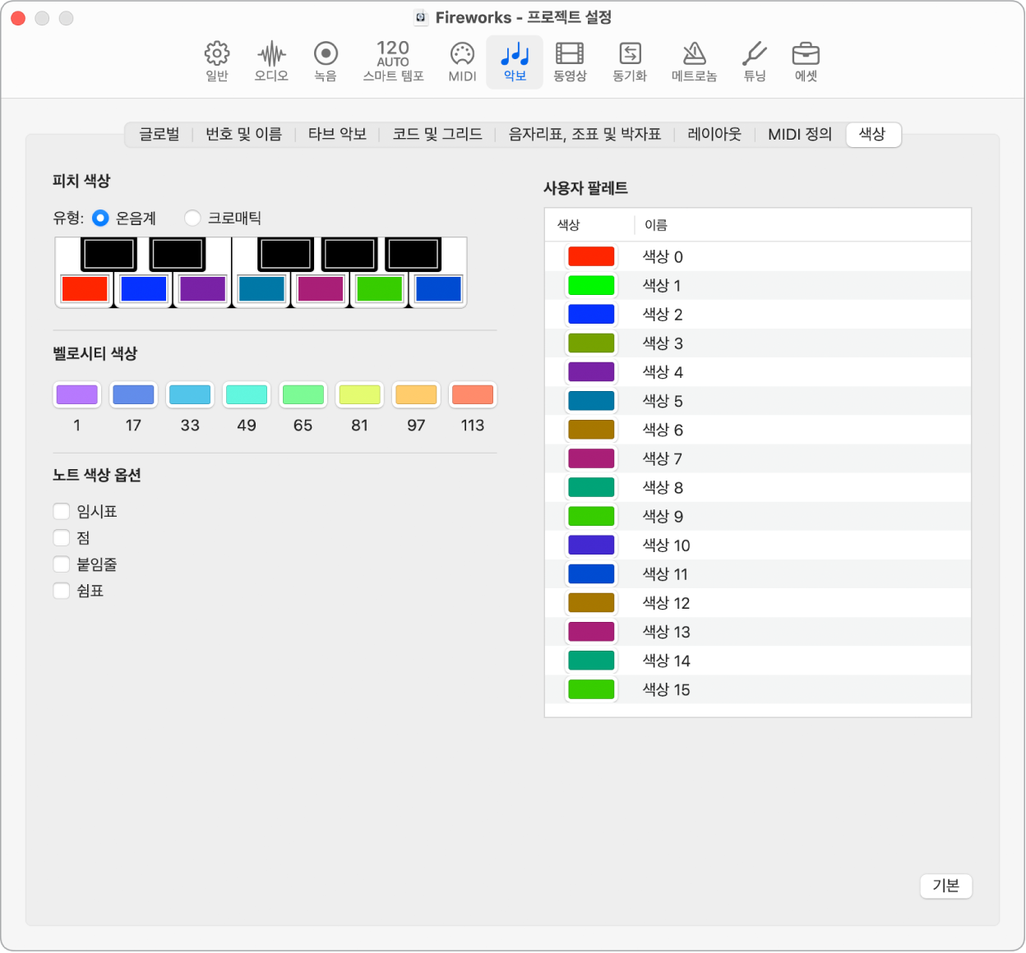This screenshot has height=953, width=1026.
Task: Select the 온음계 diatonic radio button
Action: click(100, 218)
